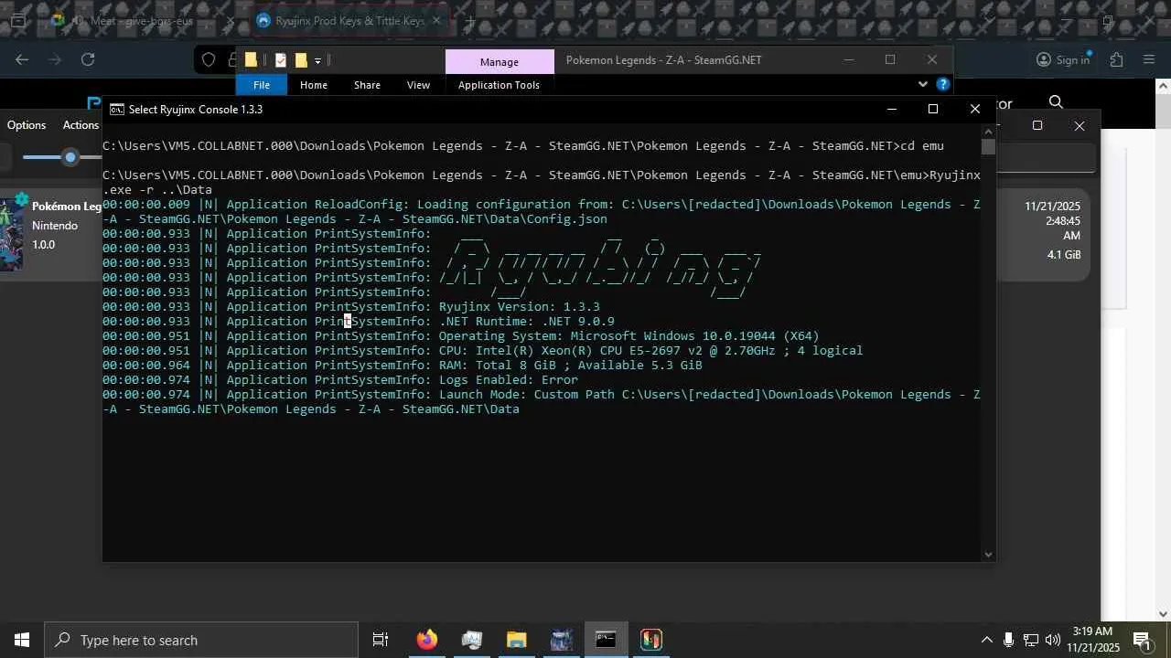
Task: Open the Ryujinx Actions menu
Action: (81, 125)
